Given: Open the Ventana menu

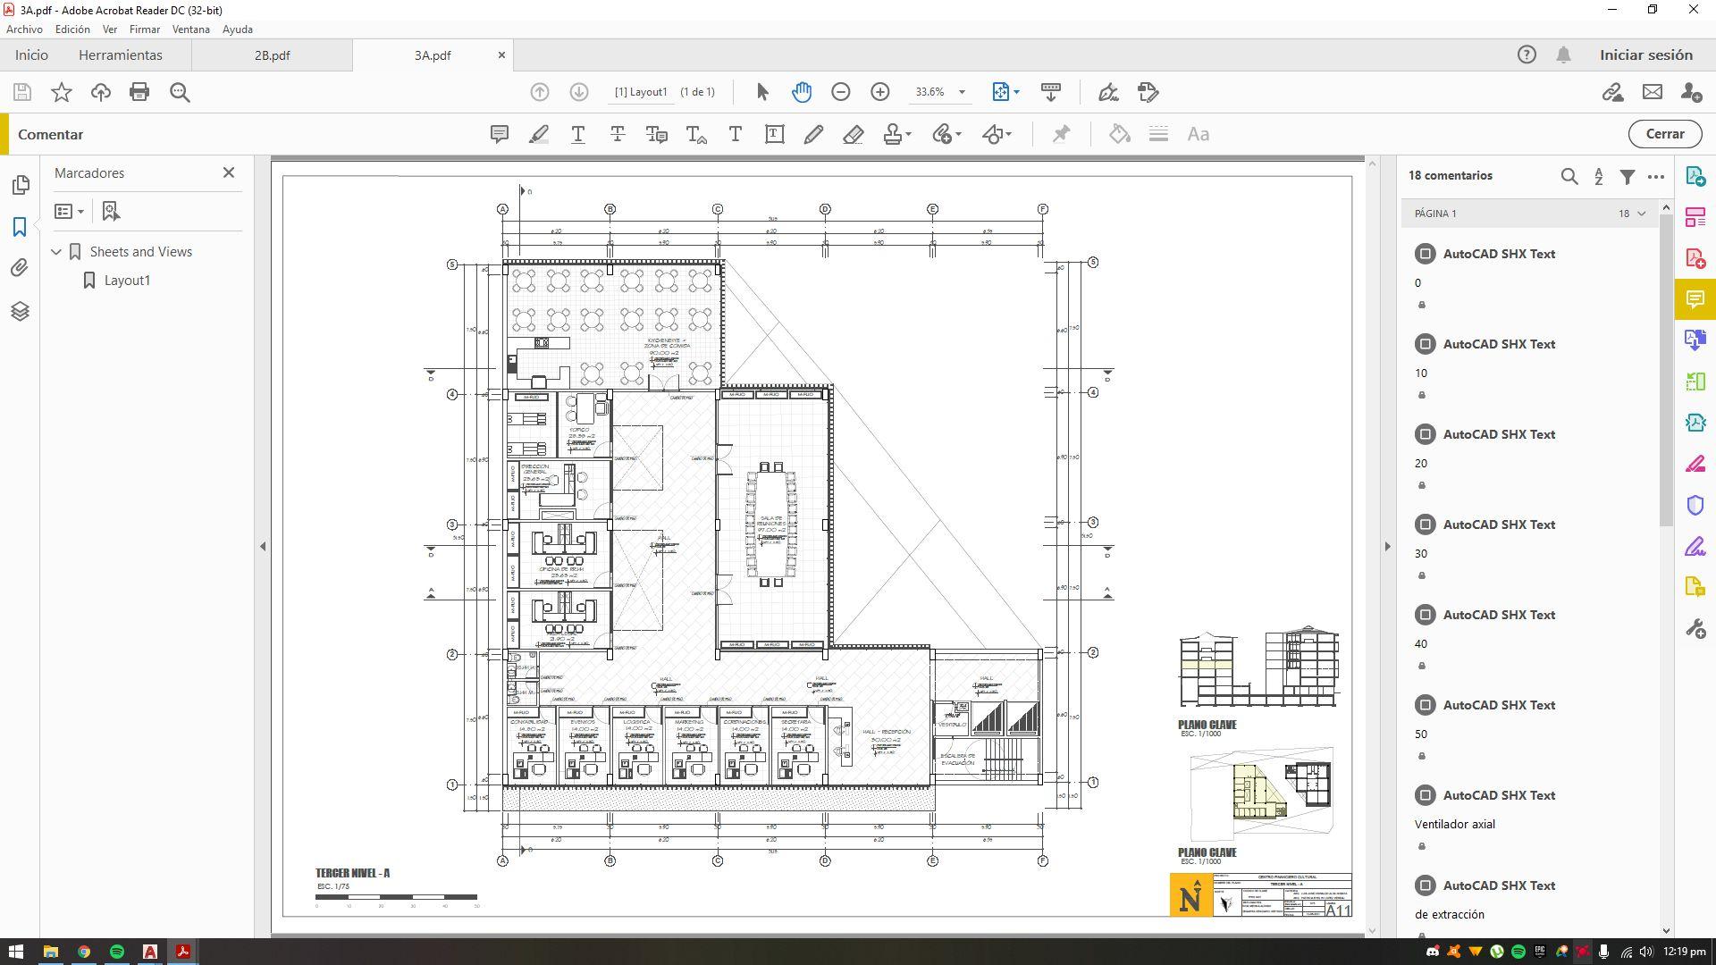Looking at the screenshot, I should [x=190, y=29].
